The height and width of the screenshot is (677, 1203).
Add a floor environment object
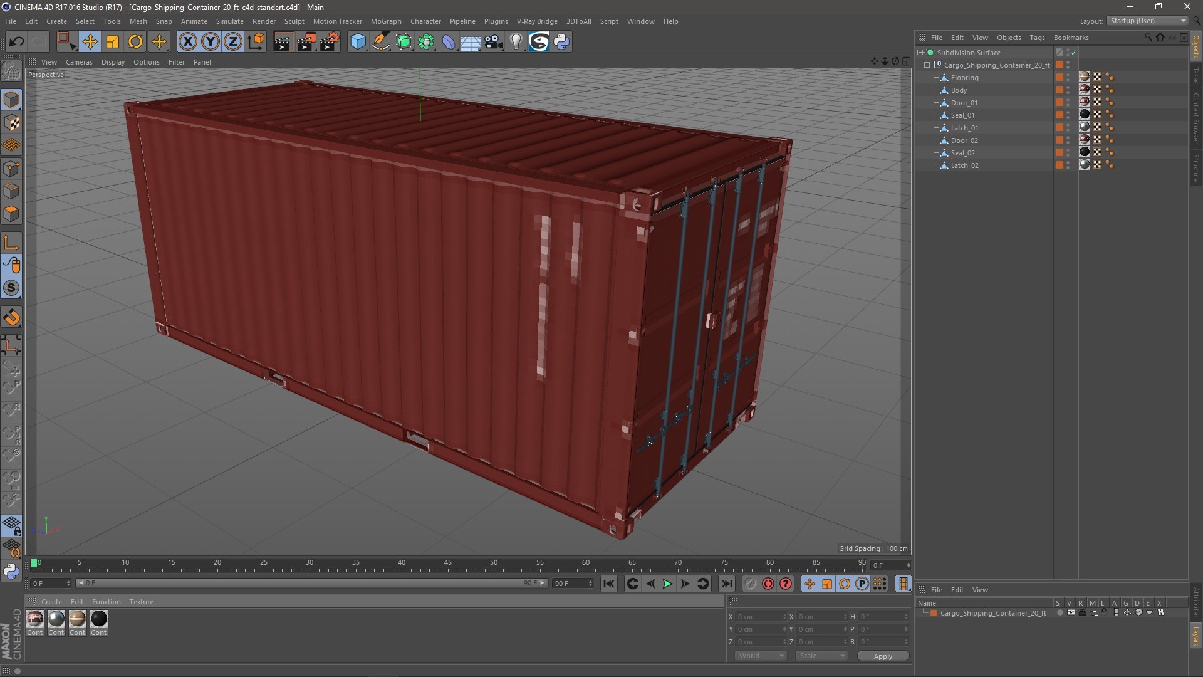tap(471, 42)
